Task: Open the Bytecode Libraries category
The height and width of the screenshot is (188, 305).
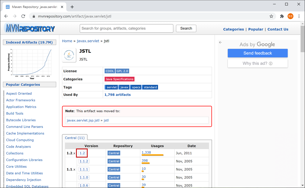Action: pyautogui.click(x=21, y=120)
